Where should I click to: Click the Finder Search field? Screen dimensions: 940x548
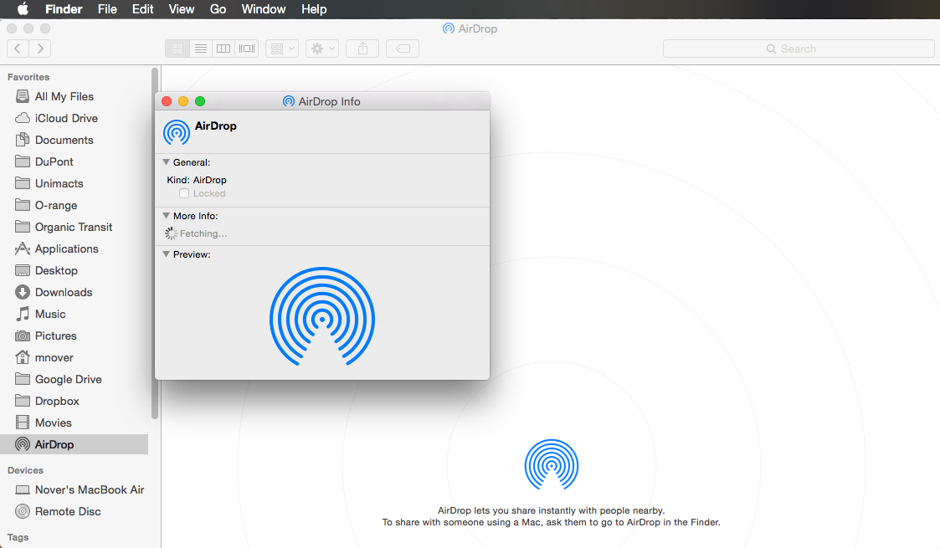pos(799,49)
